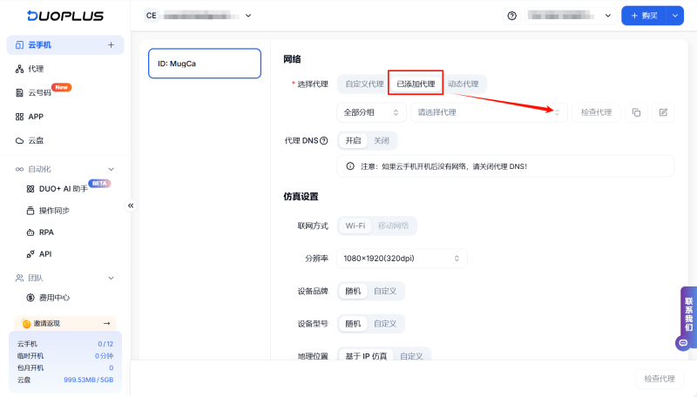Open the 全部分组 group dropdown
The width and height of the screenshot is (697, 397).
(371, 112)
